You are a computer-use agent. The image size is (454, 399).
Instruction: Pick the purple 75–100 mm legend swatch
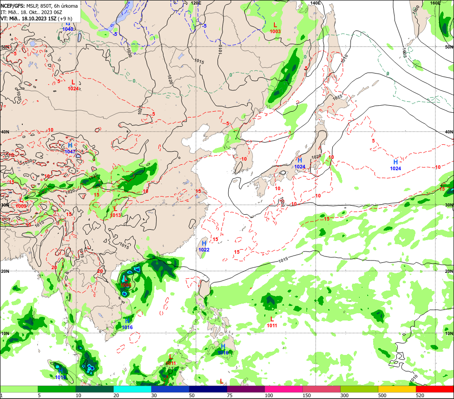(246, 389)
